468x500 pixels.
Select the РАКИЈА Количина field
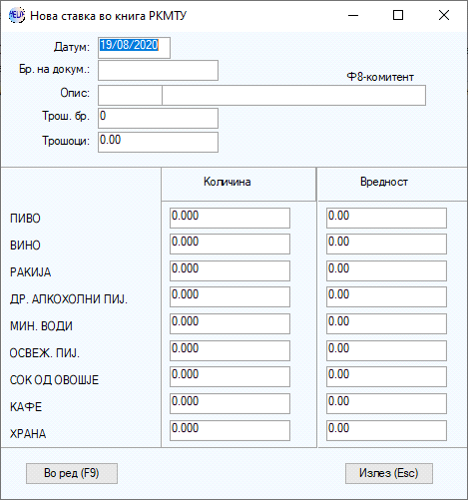point(230,270)
